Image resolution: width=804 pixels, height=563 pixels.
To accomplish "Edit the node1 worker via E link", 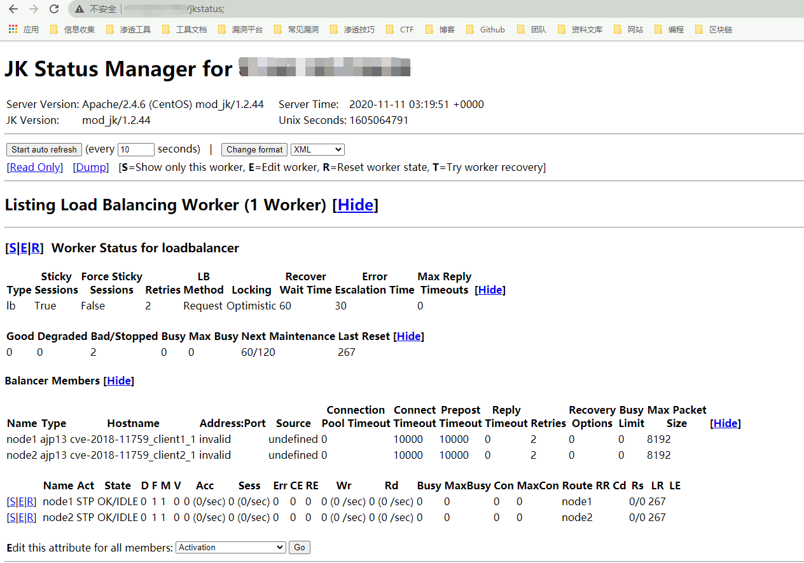I will click(x=22, y=501).
